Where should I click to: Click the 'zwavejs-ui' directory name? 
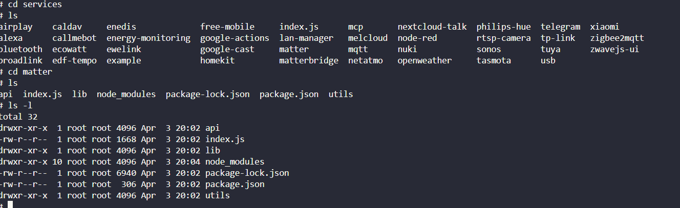coord(614,50)
